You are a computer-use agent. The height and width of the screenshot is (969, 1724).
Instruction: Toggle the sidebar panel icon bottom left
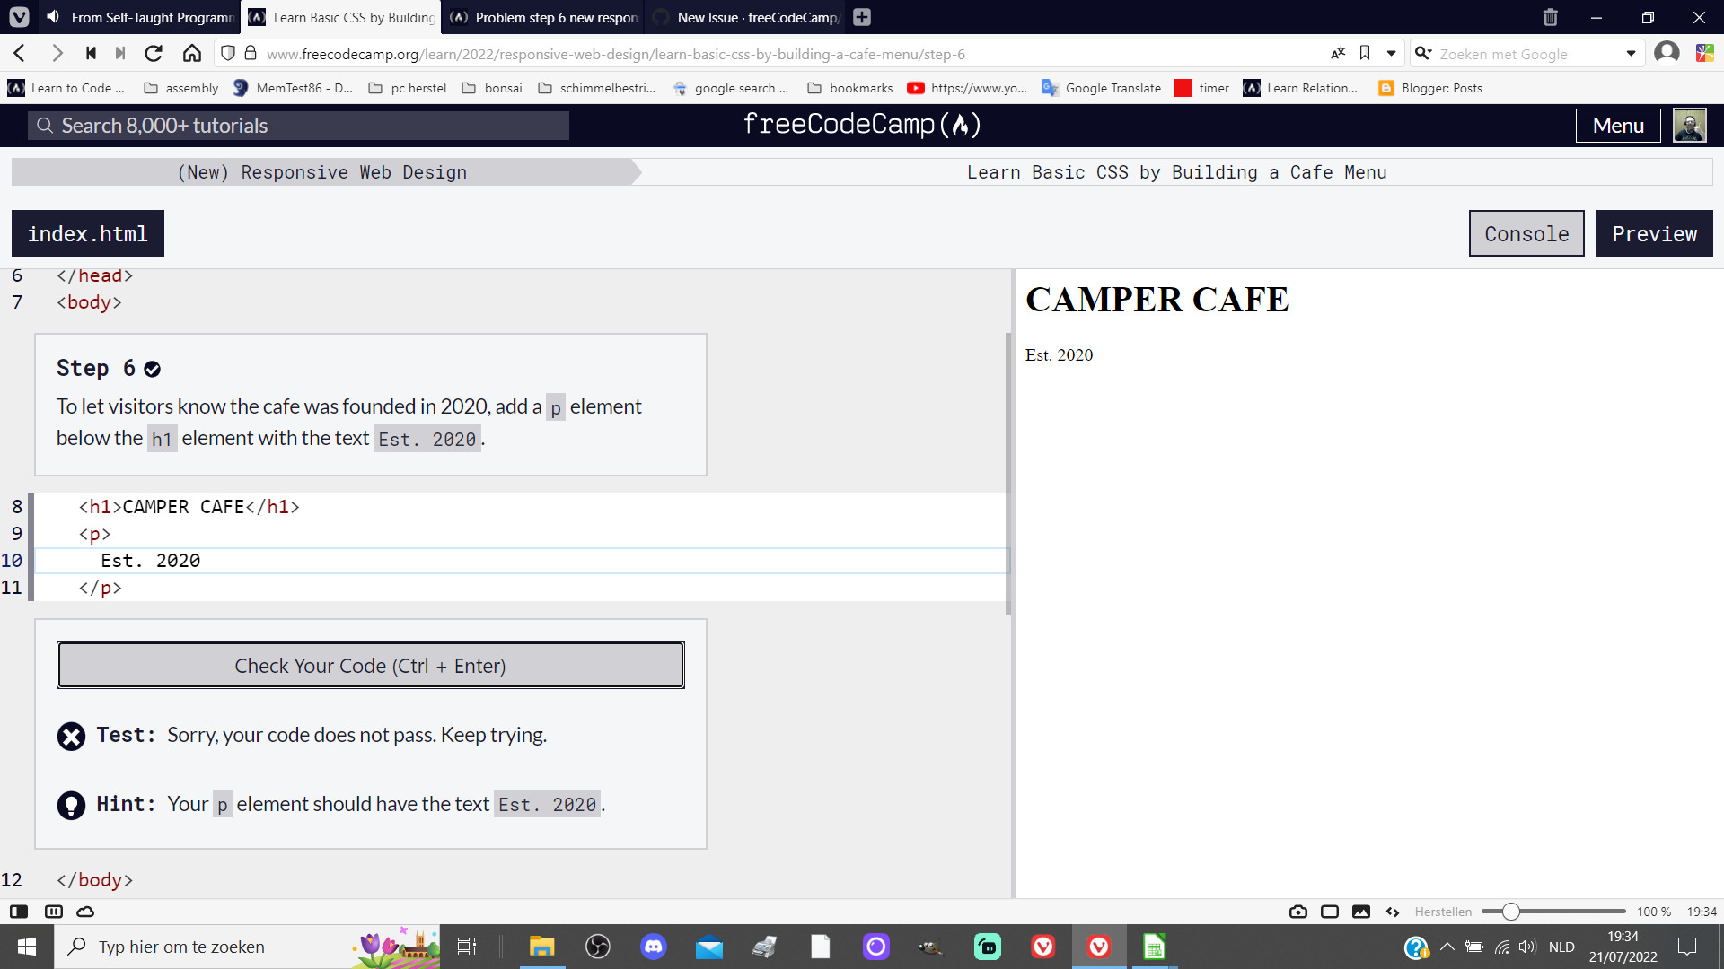click(x=18, y=911)
